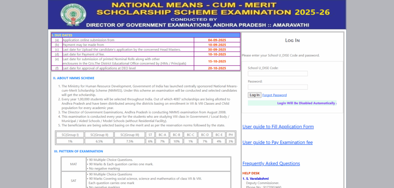The width and height of the screenshot is (394, 188).
Task: Open User guide to Pay Examination fee
Action: coord(277,142)
